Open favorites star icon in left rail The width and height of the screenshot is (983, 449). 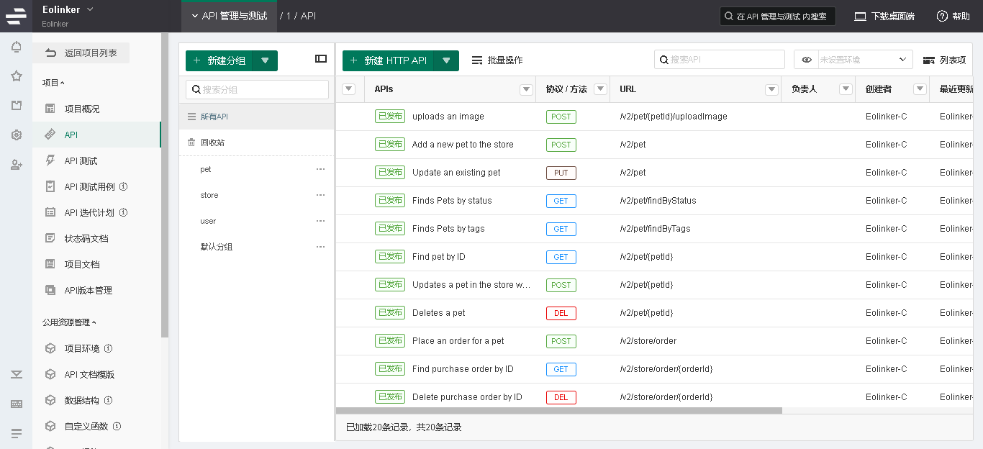point(16,76)
